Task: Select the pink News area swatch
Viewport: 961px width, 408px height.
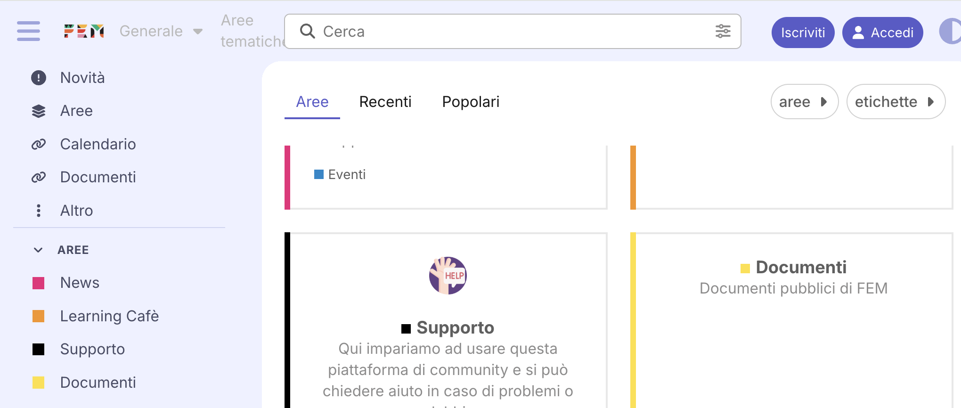Action: (39, 283)
